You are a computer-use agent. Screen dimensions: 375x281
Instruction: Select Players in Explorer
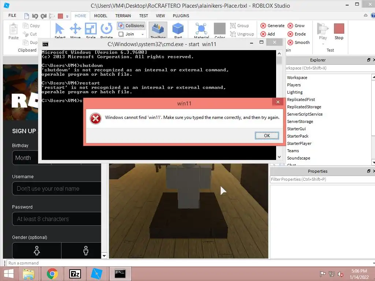[x=294, y=85]
